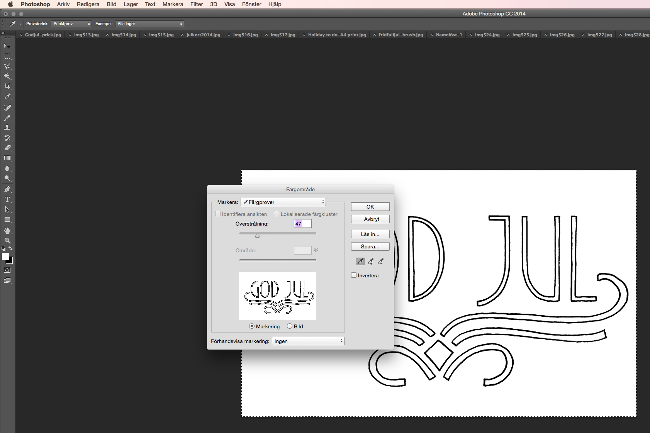This screenshot has width=650, height=433.
Task: Select the Markering radio button
Action: click(252, 326)
